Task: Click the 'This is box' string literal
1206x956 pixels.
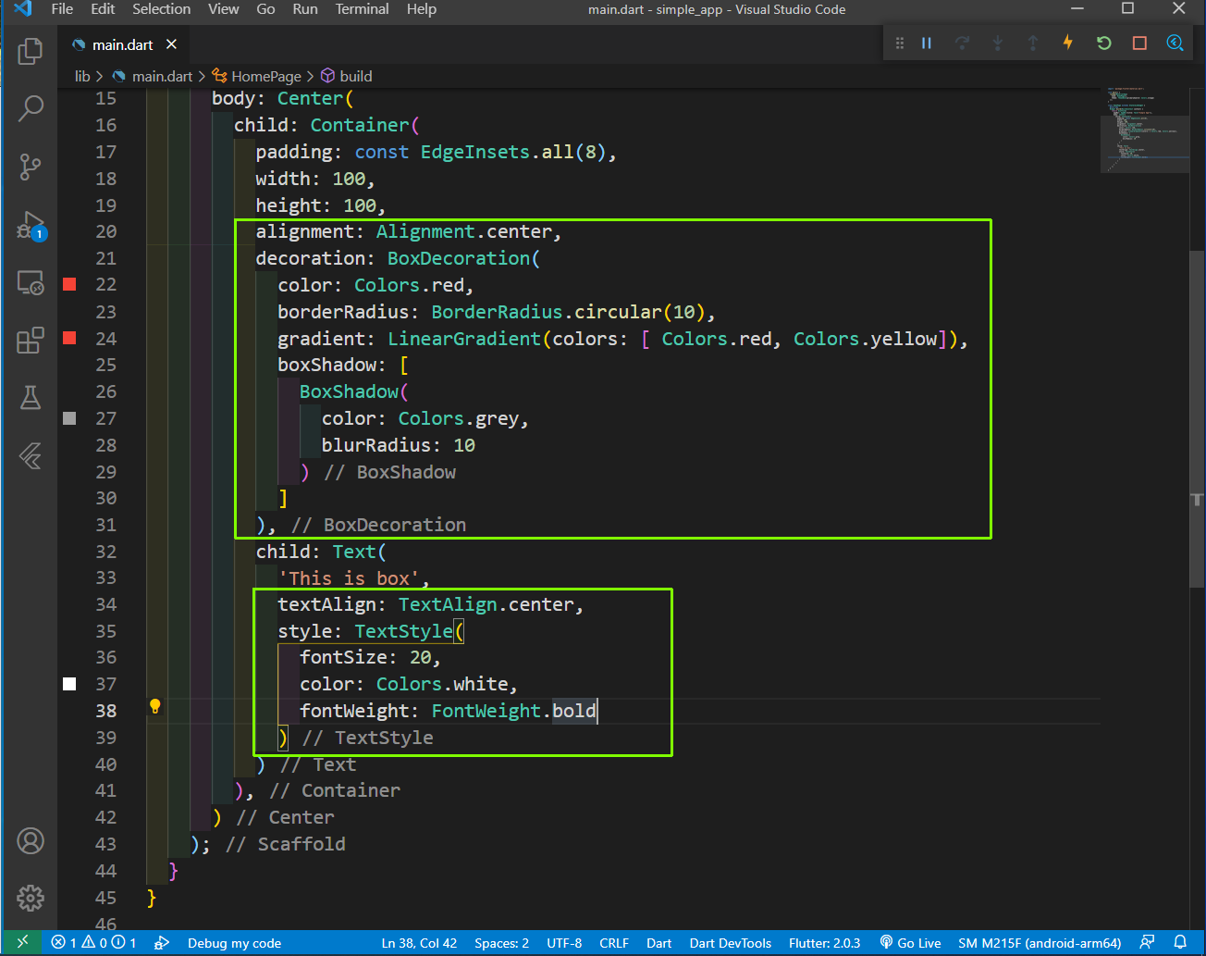Action: (x=349, y=578)
